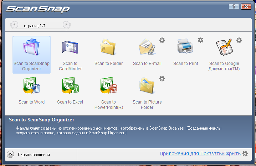The width and height of the screenshot is (256, 166).
Task: Close the ScanSnap window
Action: click(x=246, y=6)
